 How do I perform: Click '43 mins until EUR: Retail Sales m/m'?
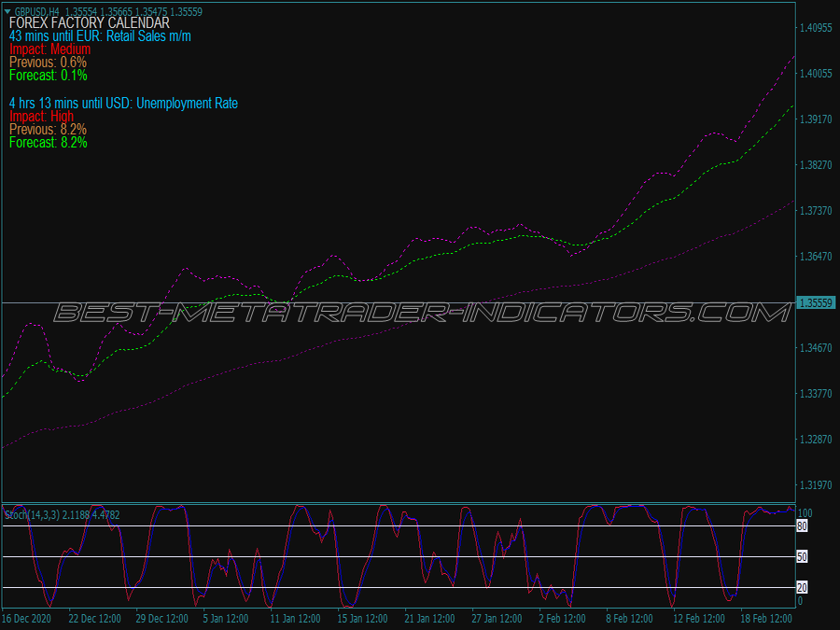click(100, 35)
